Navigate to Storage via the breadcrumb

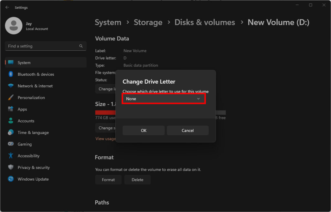(x=148, y=22)
